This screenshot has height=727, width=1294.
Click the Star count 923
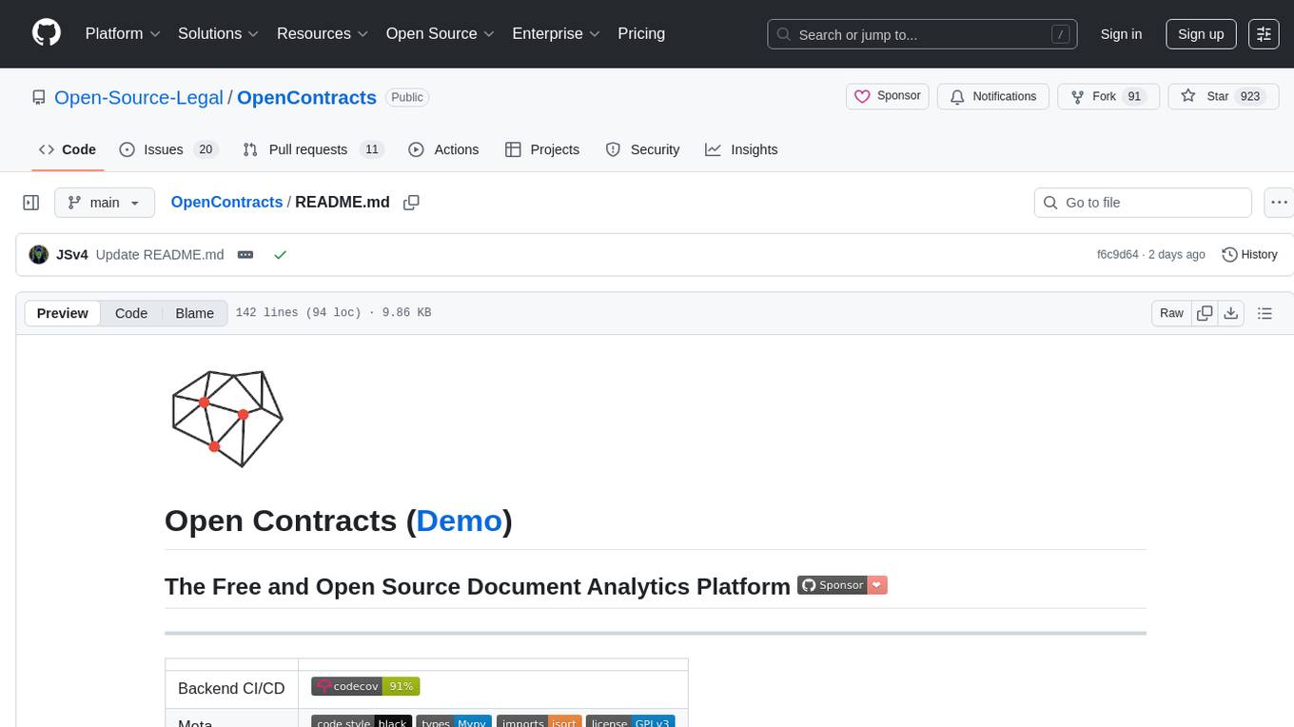tap(1249, 97)
